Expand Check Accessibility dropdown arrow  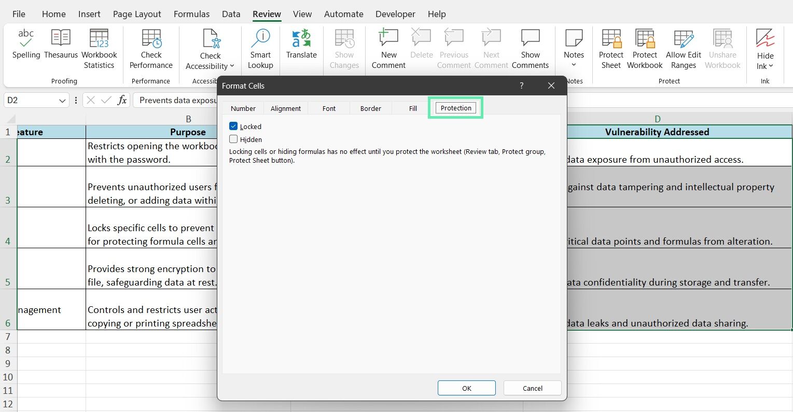pos(232,66)
